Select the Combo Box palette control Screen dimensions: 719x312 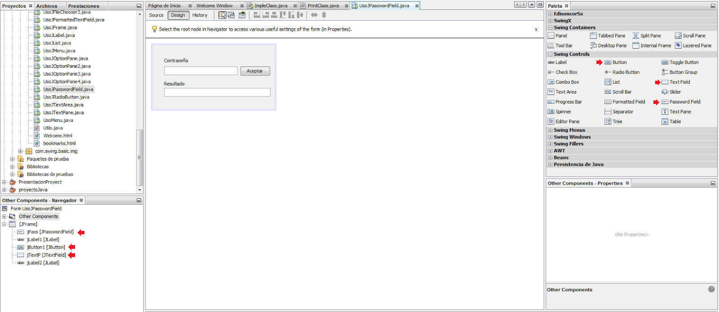[x=564, y=82]
